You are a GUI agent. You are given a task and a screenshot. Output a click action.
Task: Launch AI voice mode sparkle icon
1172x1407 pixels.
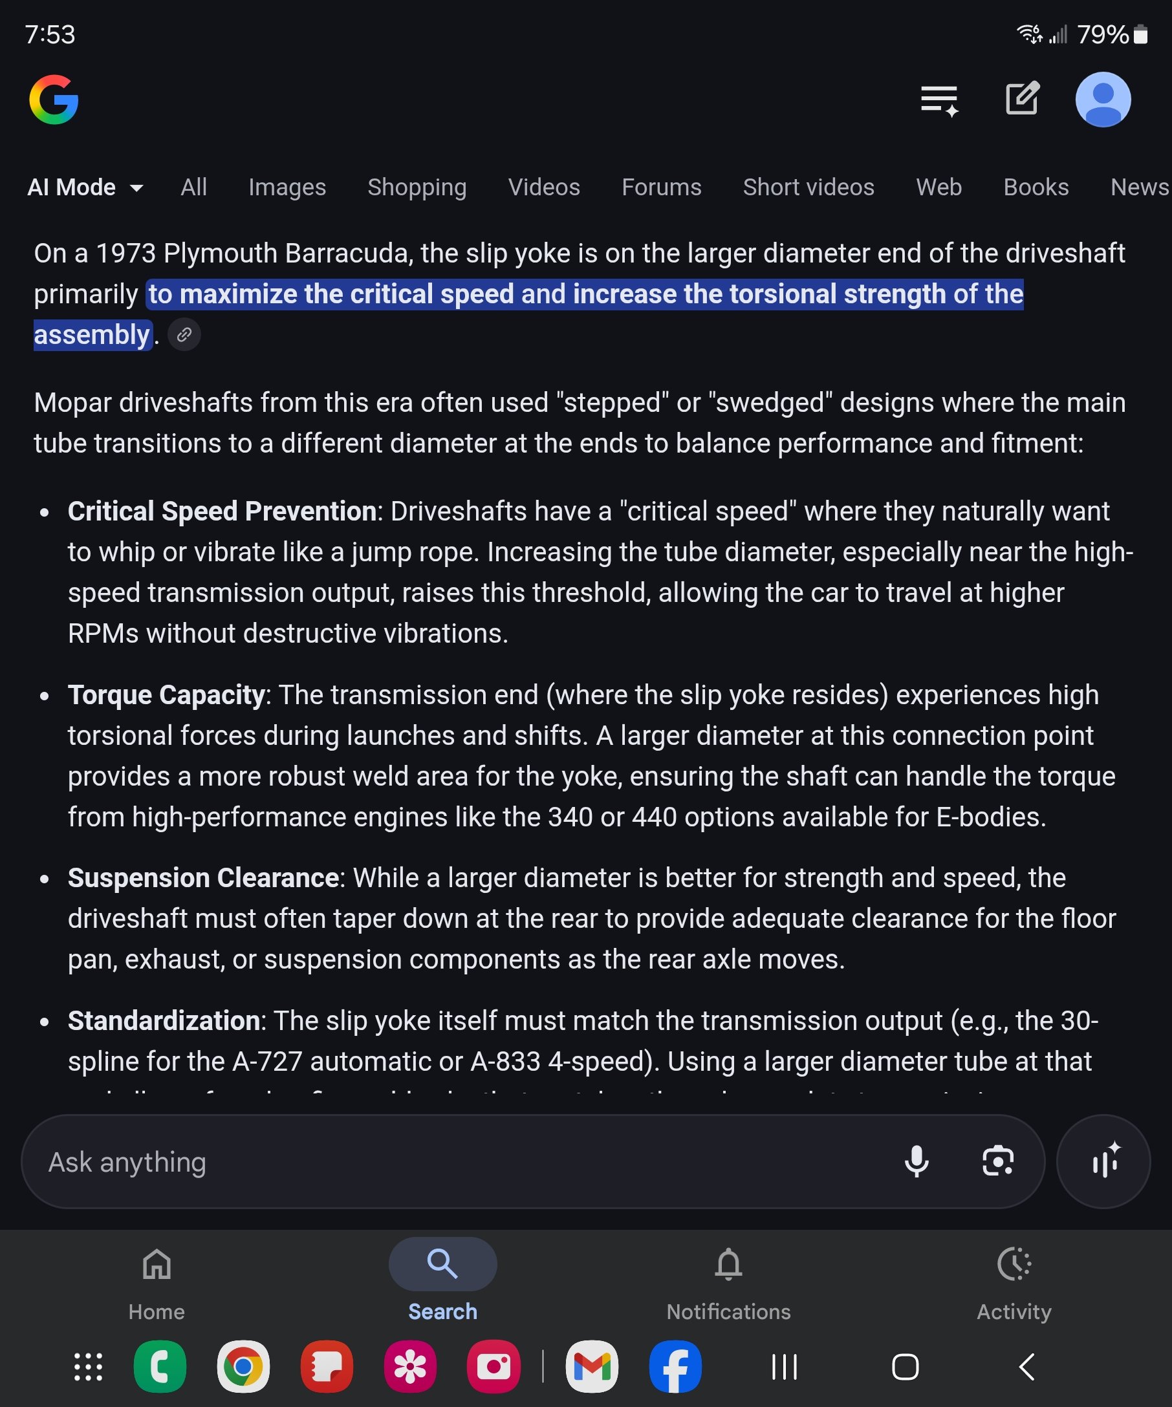[x=1103, y=1162]
